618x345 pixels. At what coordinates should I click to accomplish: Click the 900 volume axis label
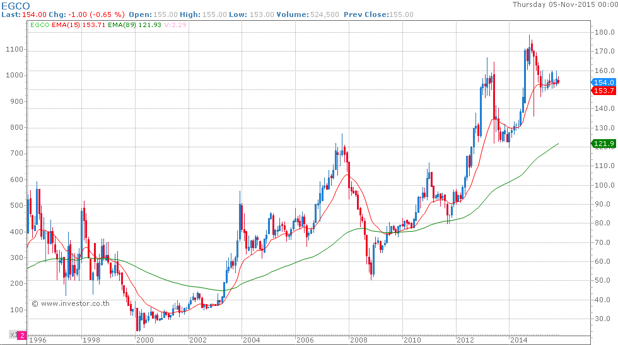coord(16,101)
